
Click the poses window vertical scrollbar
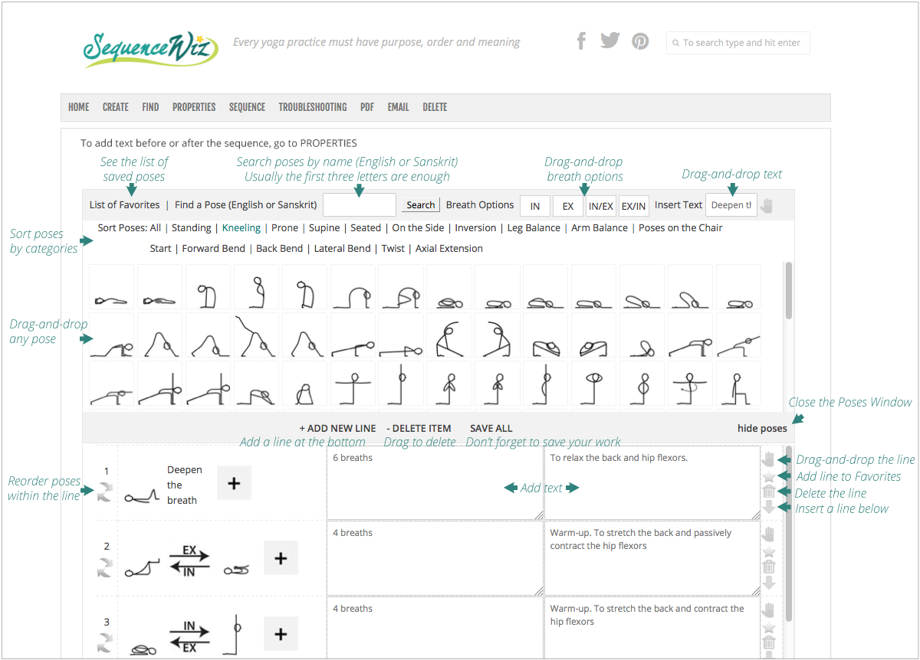789,291
